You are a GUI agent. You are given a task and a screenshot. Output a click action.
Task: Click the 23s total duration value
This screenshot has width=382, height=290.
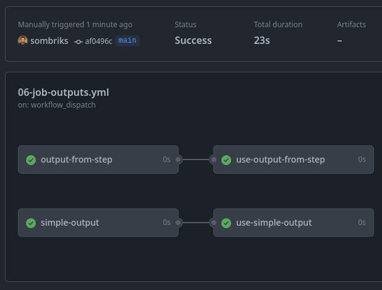point(262,41)
